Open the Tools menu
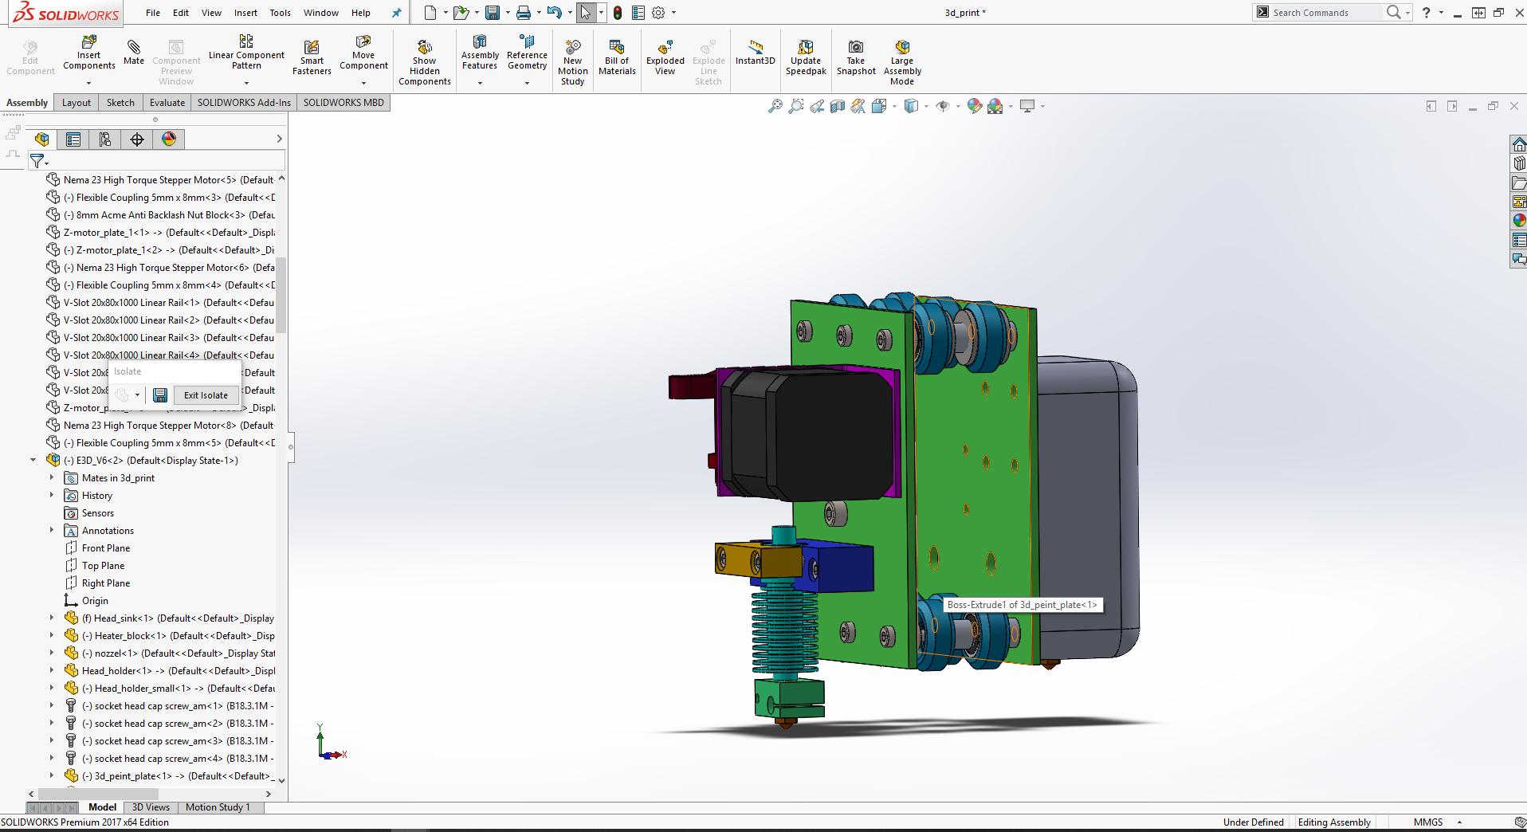The height and width of the screenshot is (832, 1527). (280, 13)
